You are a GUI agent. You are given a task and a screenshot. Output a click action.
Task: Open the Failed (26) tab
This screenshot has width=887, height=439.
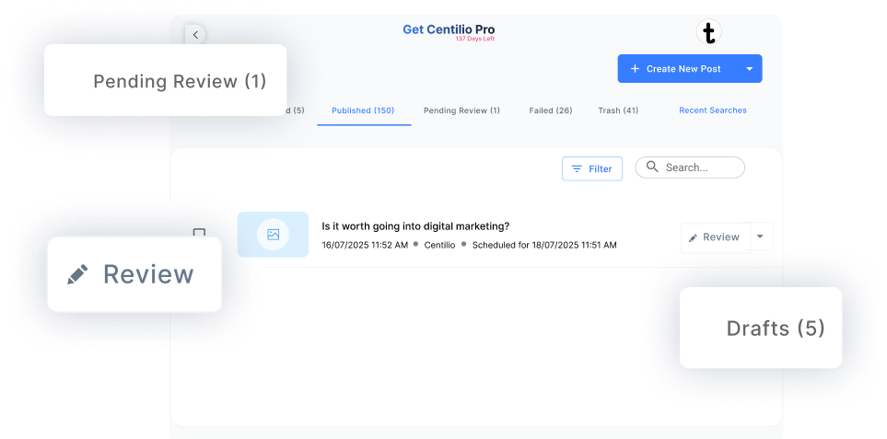click(551, 110)
